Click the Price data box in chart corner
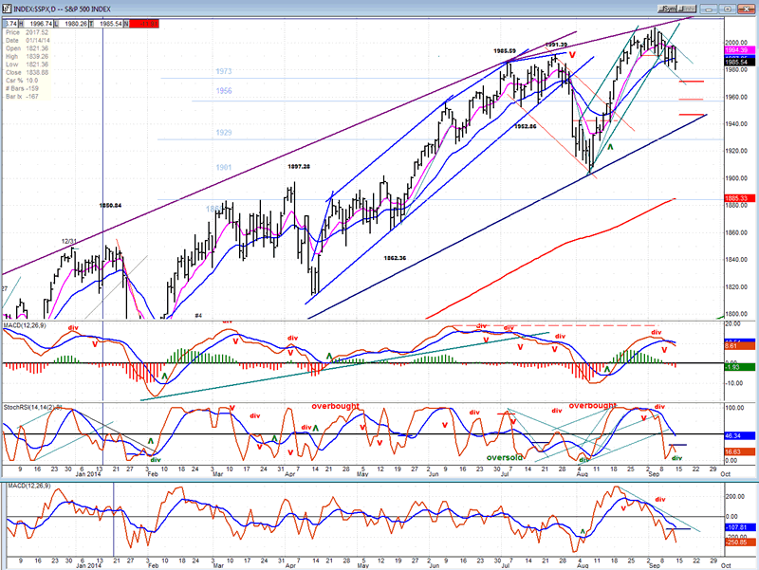This screenshot has width=759, height=570. [x=28, y=64]
